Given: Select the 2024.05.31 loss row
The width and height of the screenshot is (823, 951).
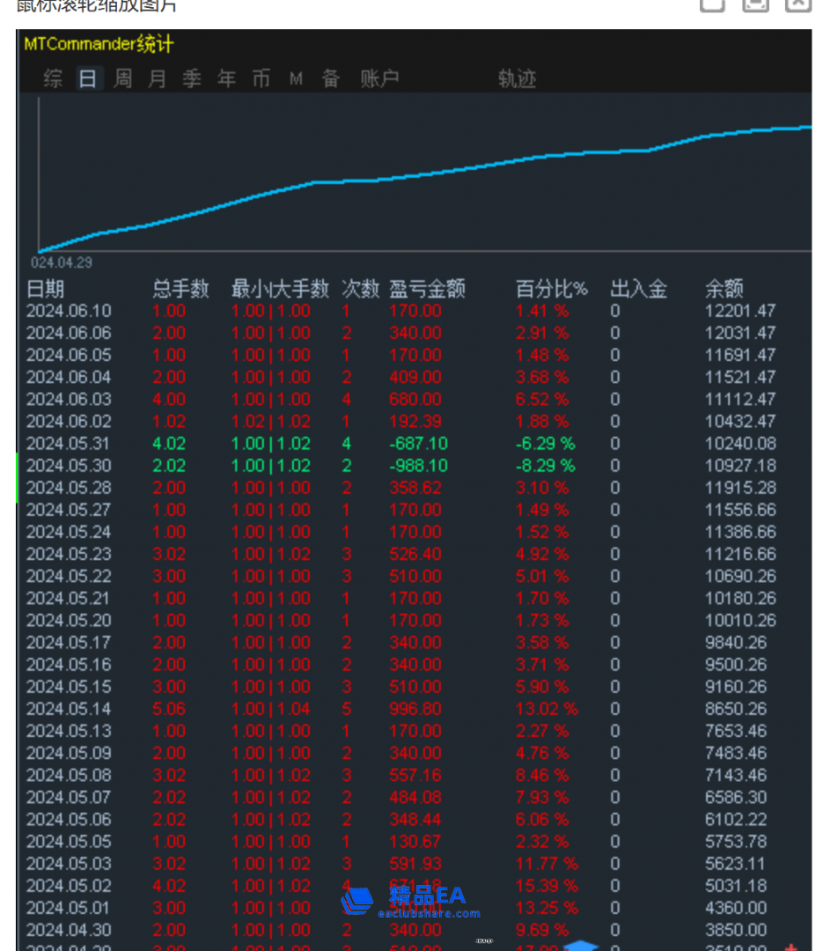Looking at the screenshot, I should (x=69, y=444).
